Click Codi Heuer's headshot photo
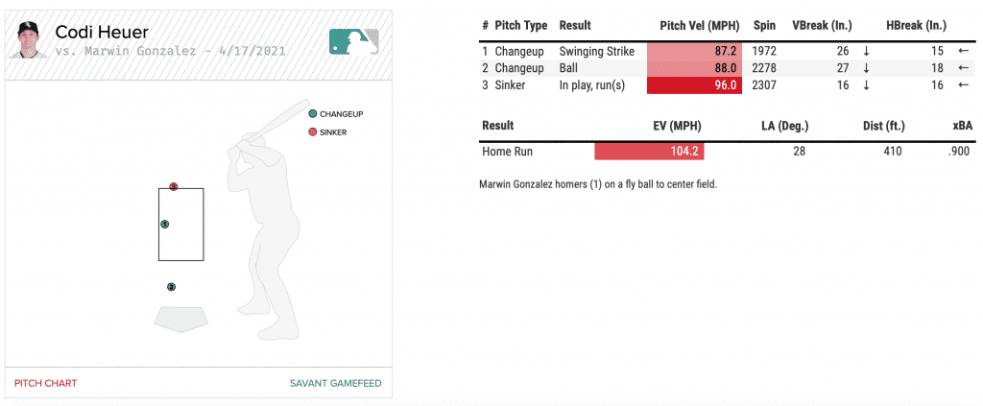 [x=27, y=40]
